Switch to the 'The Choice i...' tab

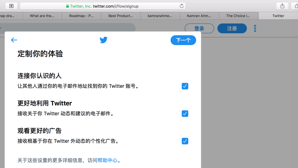[239, 16]
